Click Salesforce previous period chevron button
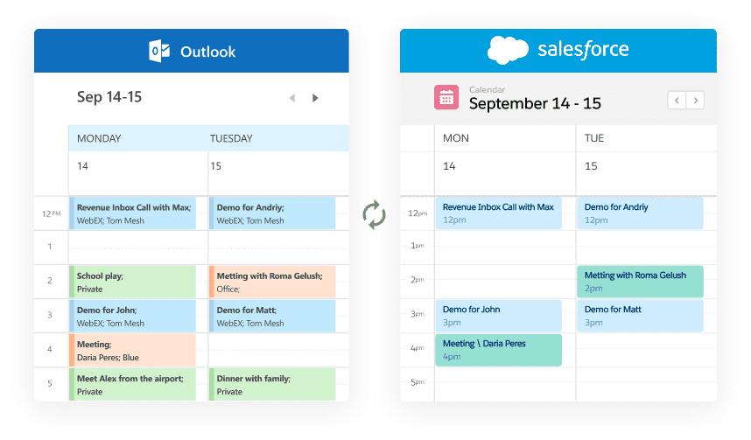Viewport: 751px width, 440px height. click(677, 101)
